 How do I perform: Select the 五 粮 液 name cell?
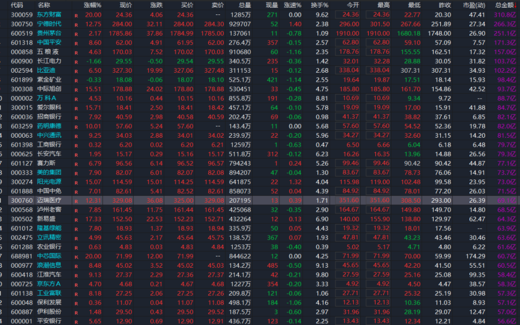(48, 52)
